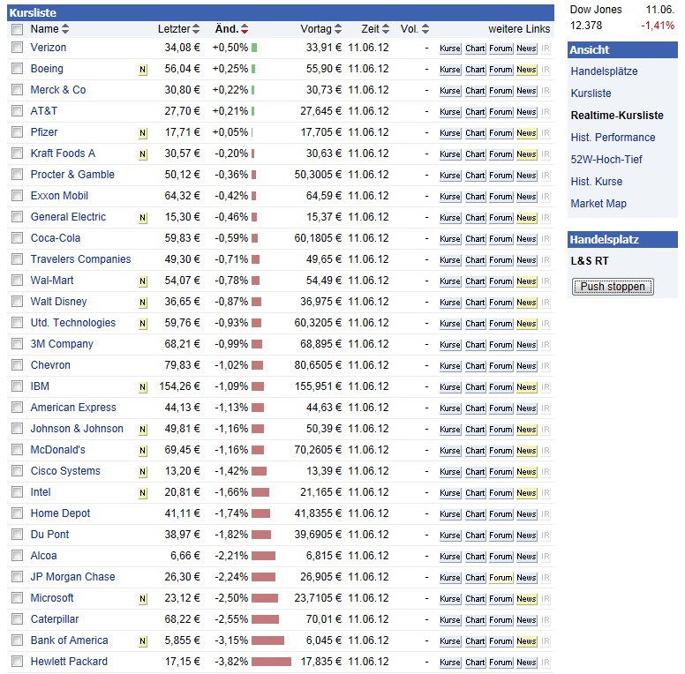Open the N news icon for Walt Disney
Image resolution: width=685 pixels, height=674 pixels.
pos(142,303)
